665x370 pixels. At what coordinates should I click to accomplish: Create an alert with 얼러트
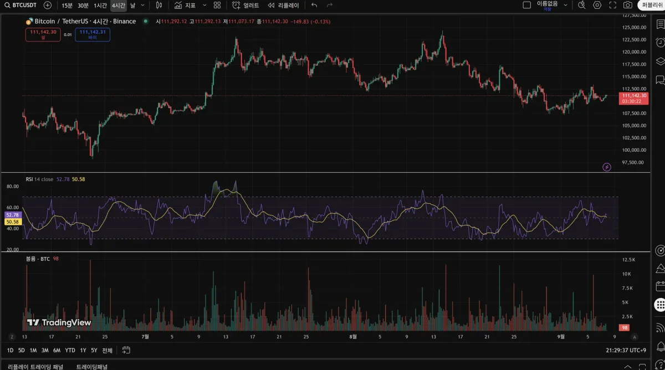[x=245, y=5]
